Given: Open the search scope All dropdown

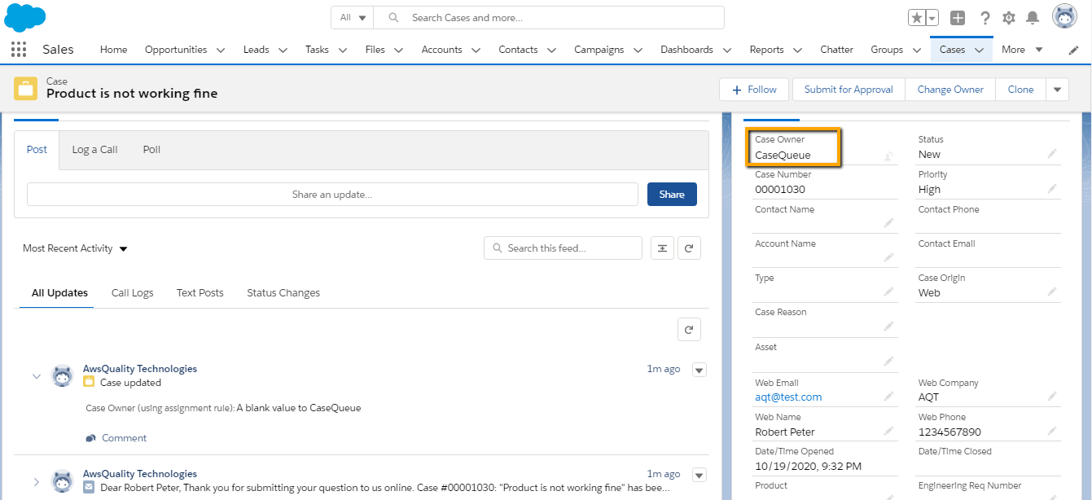Looking at the screenshot, I should click(x=353, y=18).
